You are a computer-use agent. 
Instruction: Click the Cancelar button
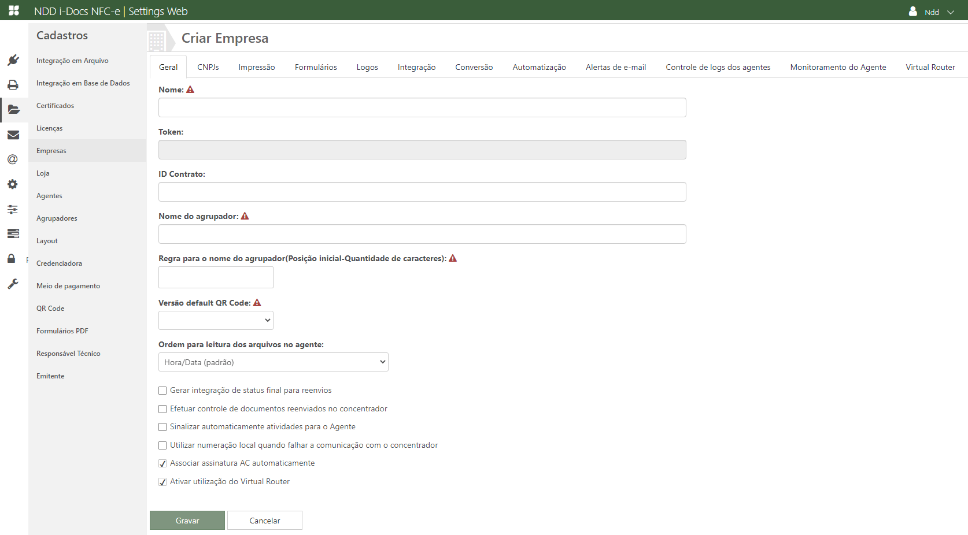[x=264, y=521]
